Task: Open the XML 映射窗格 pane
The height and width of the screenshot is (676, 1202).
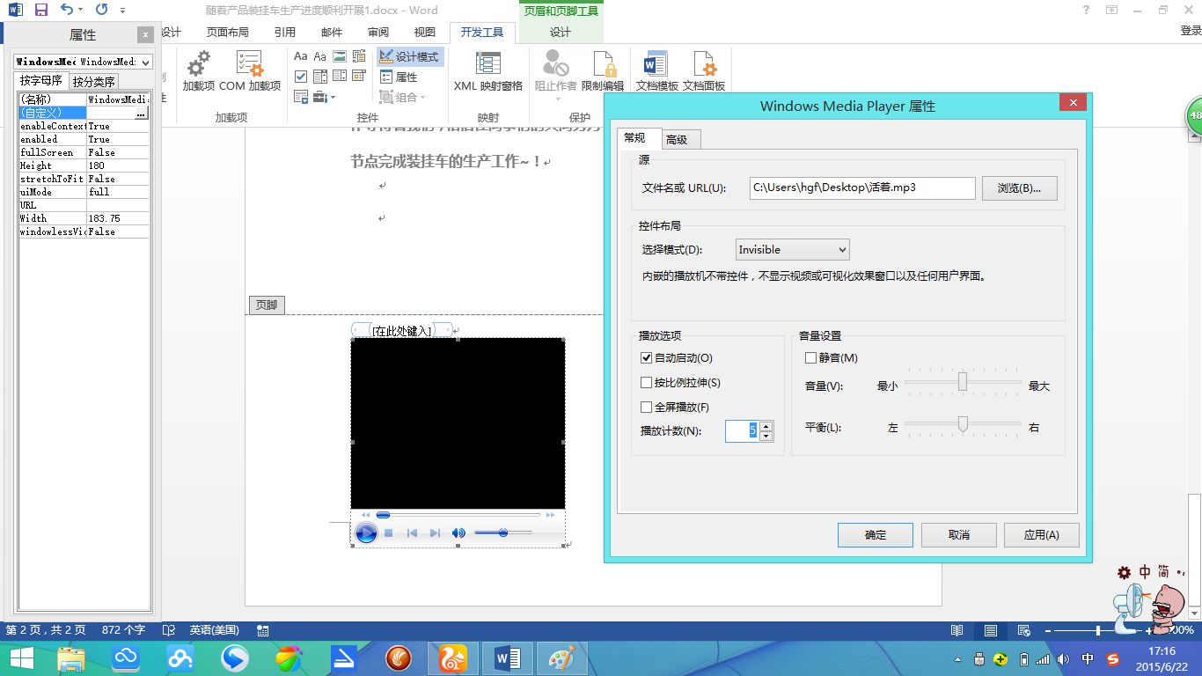Action: [488, 71]
